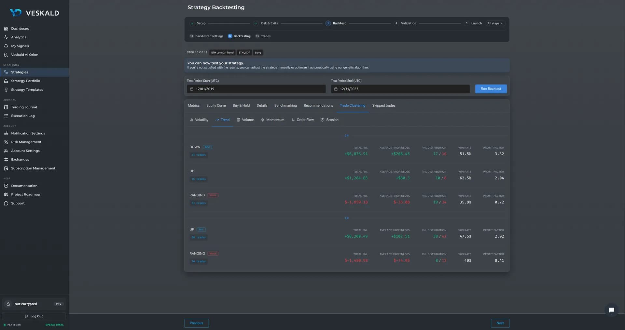Click the Project Roadmap map icon
This screenshot has width=625, height=330.
pyautogui.click(x=6, y=194)
